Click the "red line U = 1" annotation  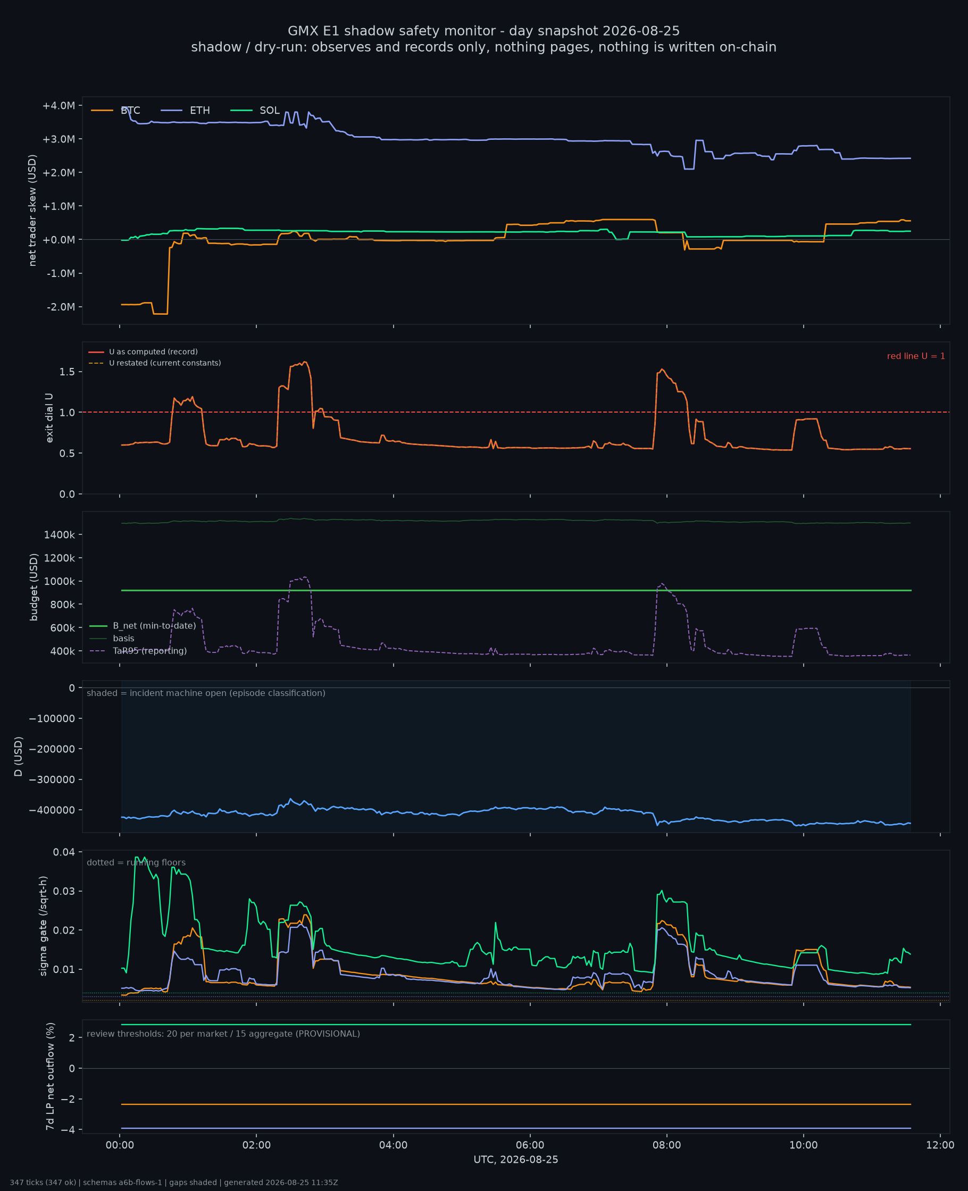point(916,356)
